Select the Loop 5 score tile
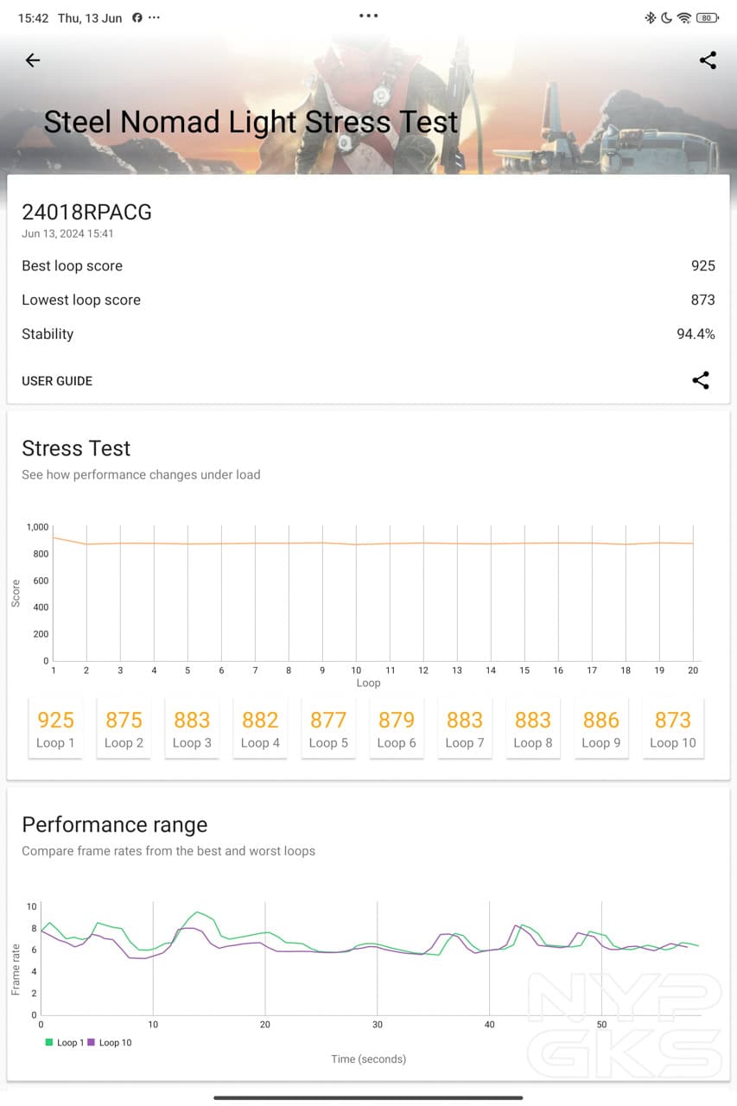737x1106 pixels. (328, 728)
